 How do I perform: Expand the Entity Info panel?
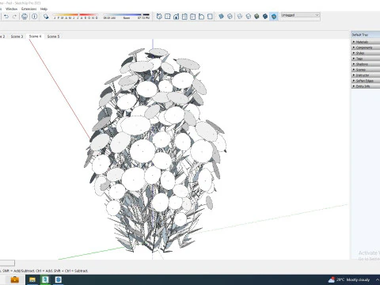(366, 86)
